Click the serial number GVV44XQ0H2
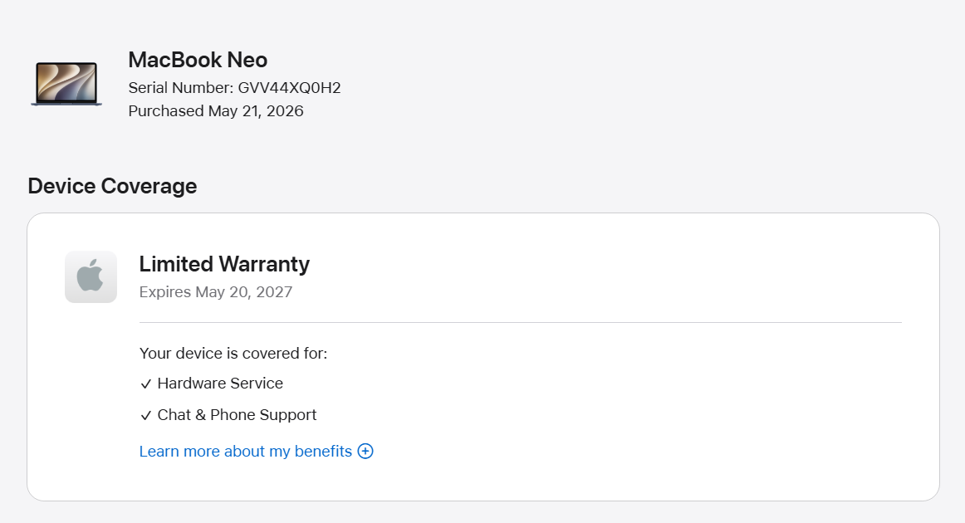The image size is (965, 523). point(289,88)
